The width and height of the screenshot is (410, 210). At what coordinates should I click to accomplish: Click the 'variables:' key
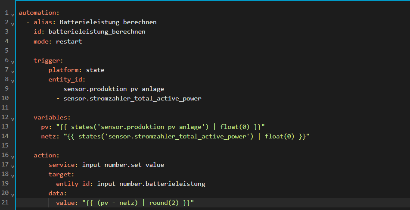tap(52, 117)
